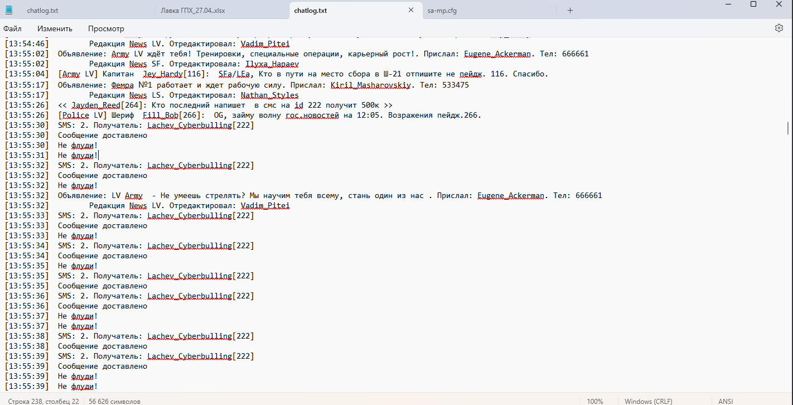Click Сообщение доставлено at 13:55:36
793x405 pixels.
tap(103, 306)
